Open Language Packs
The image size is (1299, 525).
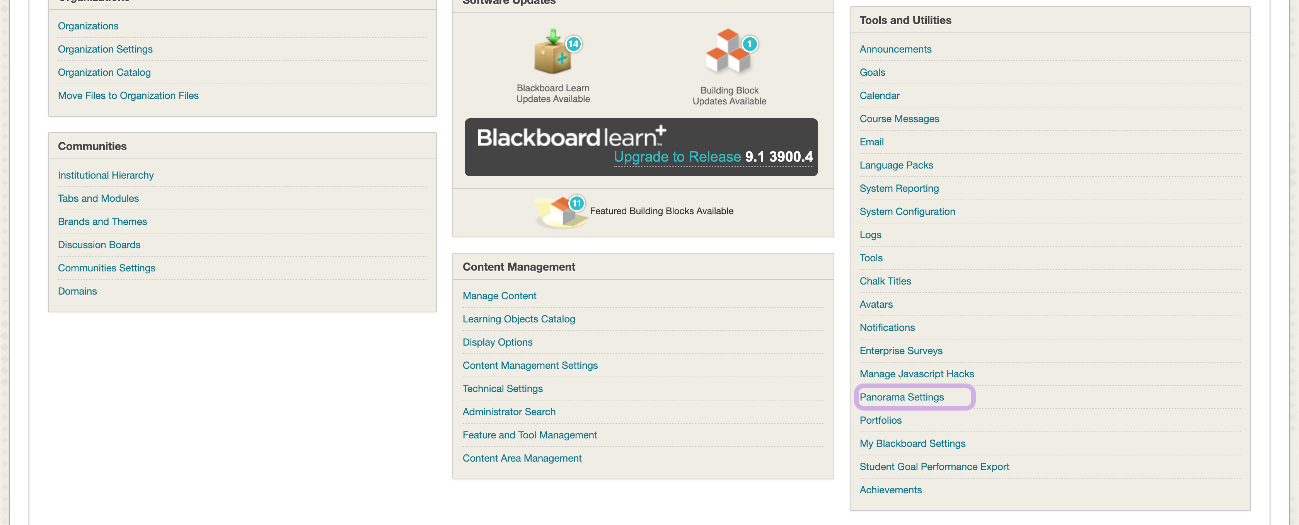(896, 165)
